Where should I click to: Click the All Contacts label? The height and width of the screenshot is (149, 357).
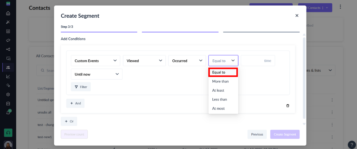point(45,56)
